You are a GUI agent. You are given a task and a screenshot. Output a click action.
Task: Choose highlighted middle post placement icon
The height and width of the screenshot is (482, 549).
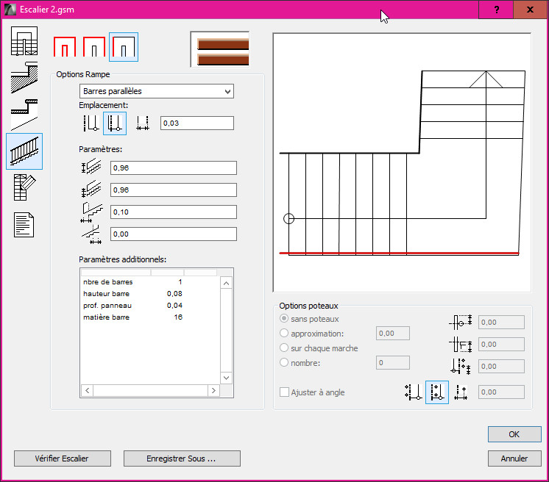click(437, 392)
